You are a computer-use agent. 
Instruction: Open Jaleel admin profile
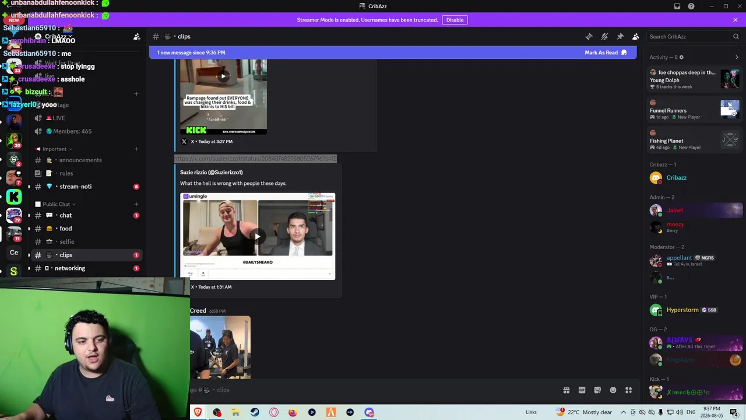(x=695, y=211)
